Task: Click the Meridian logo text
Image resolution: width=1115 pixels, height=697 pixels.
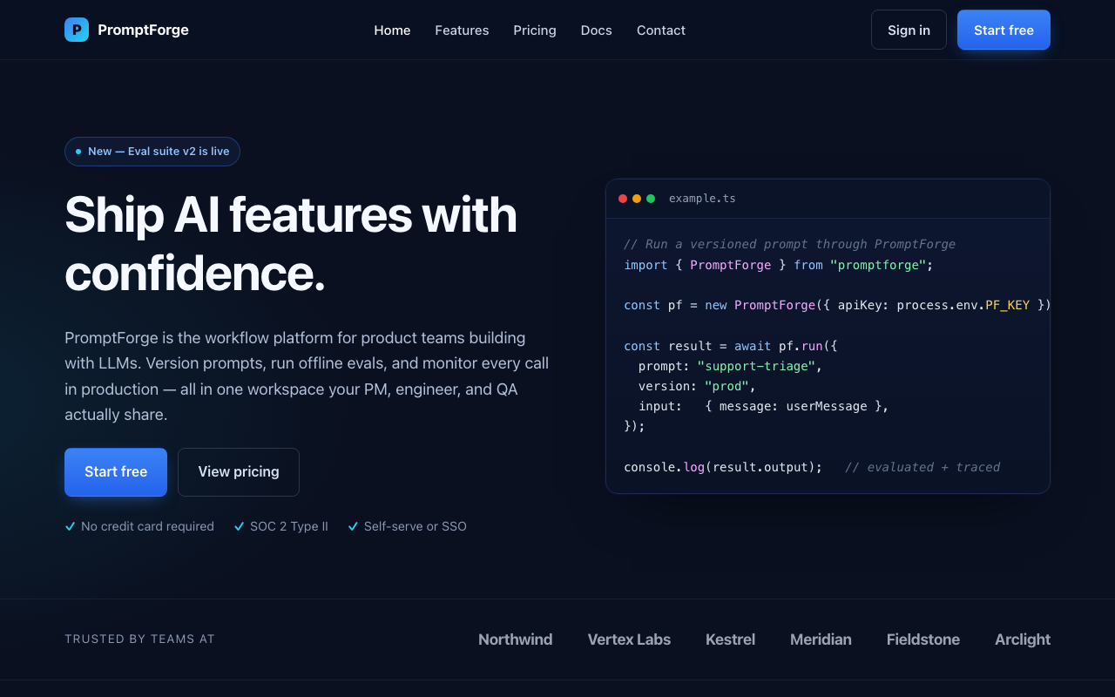Action: point(821,639)
